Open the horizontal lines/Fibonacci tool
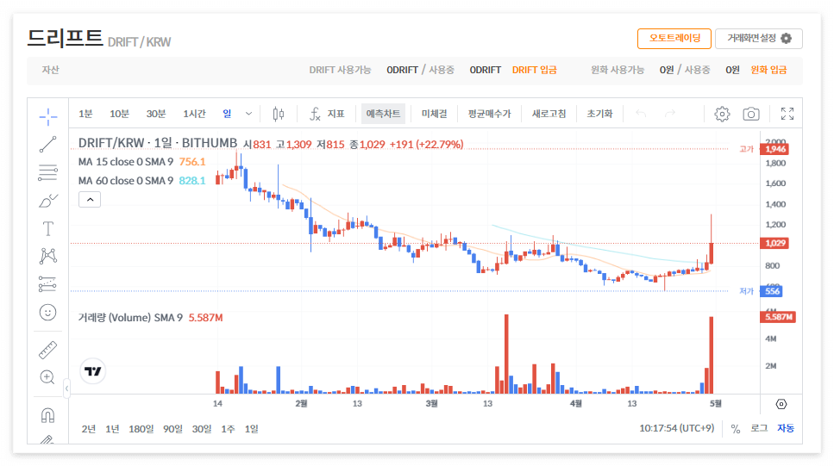834x466 pixels. [x=48, y=172]
